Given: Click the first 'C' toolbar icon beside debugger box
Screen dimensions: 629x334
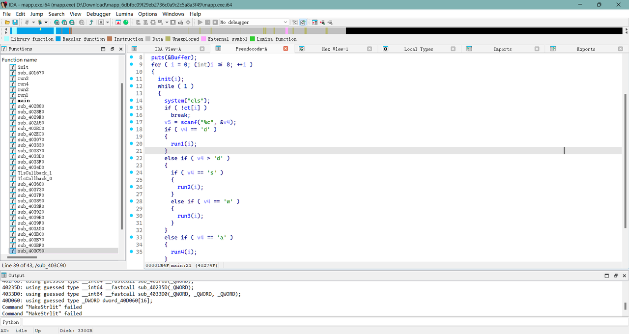Looking at the screenshot, I should [295, 22].
